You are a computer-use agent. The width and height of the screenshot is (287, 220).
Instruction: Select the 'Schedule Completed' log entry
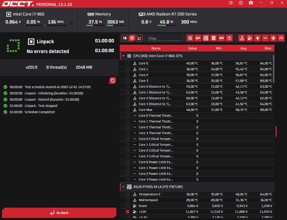[x=39, y=112]
